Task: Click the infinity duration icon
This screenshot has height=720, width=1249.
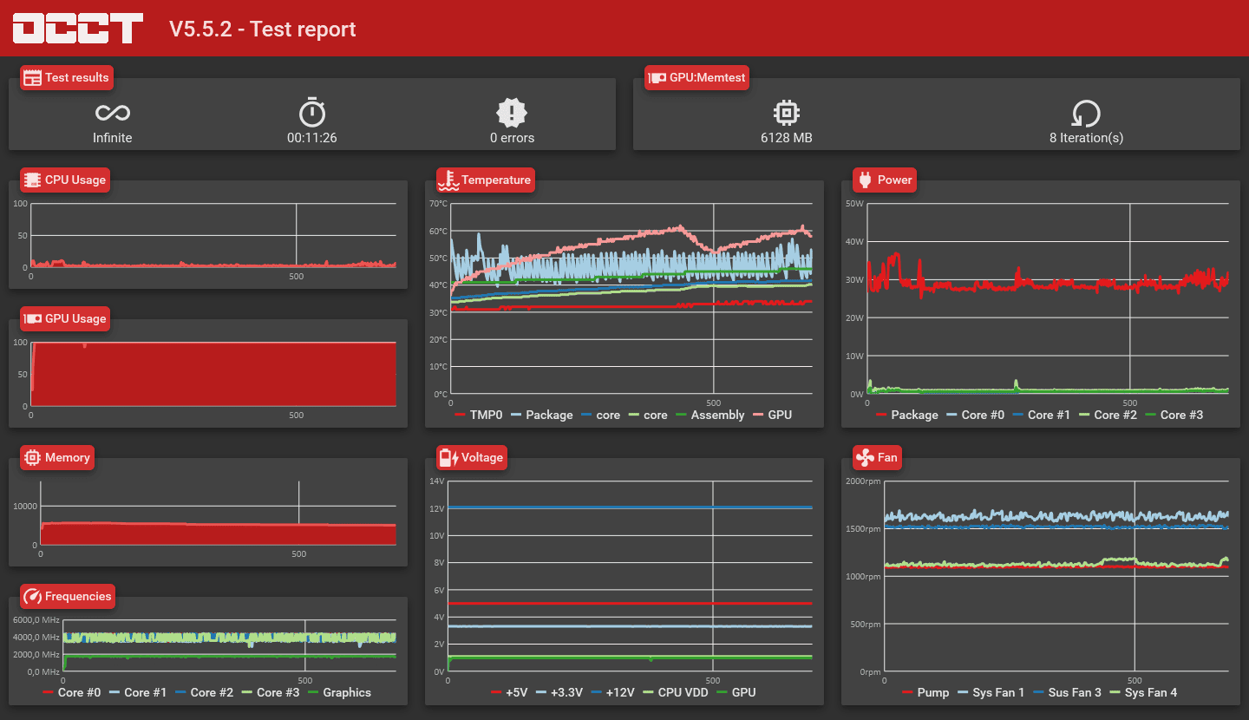Action: pyautogui.click(x=113, y=113)
